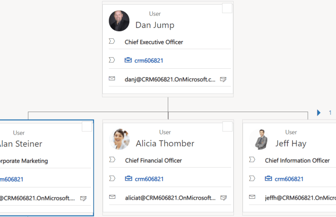This screenshot has width=336, height=217.
Task: Click the briefcase icon on Dan Jump's card
Action: click(x=128, y=60)
